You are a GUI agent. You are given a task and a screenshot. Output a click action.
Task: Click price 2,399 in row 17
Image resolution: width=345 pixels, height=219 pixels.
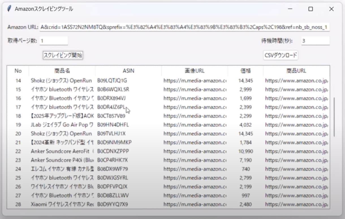click(245, 107)
